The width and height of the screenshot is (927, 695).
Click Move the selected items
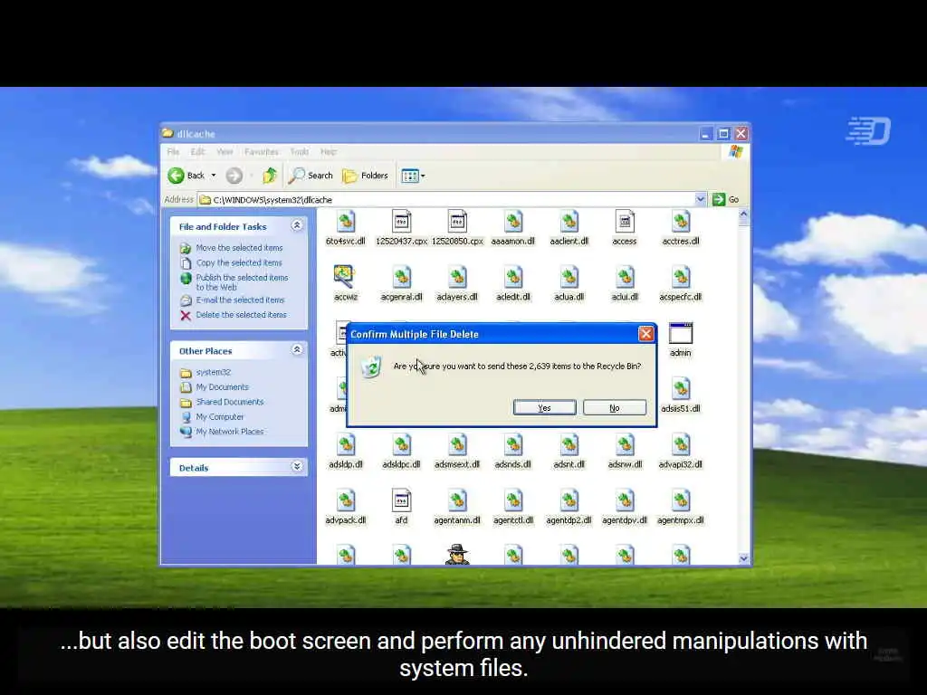pos(239,248)
